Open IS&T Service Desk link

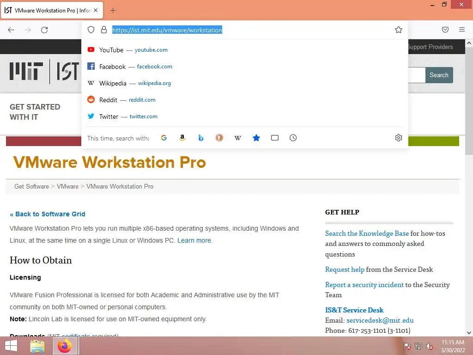(354, 310)
